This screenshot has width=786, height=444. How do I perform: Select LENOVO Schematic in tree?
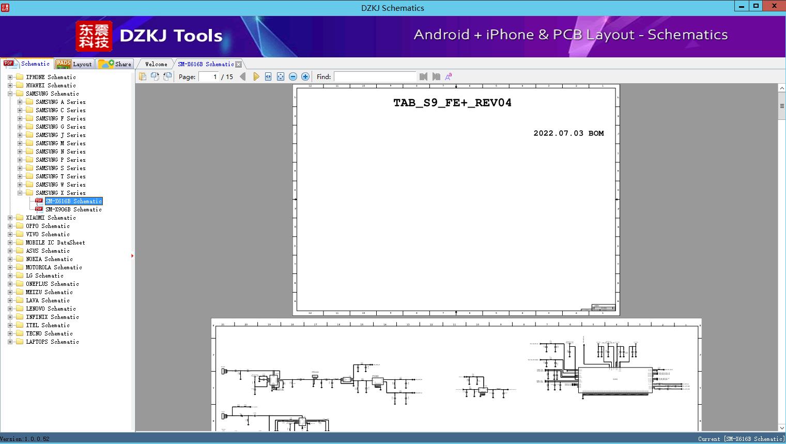point(51,309)
